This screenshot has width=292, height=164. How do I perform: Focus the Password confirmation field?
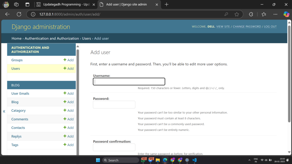point(114,147)
